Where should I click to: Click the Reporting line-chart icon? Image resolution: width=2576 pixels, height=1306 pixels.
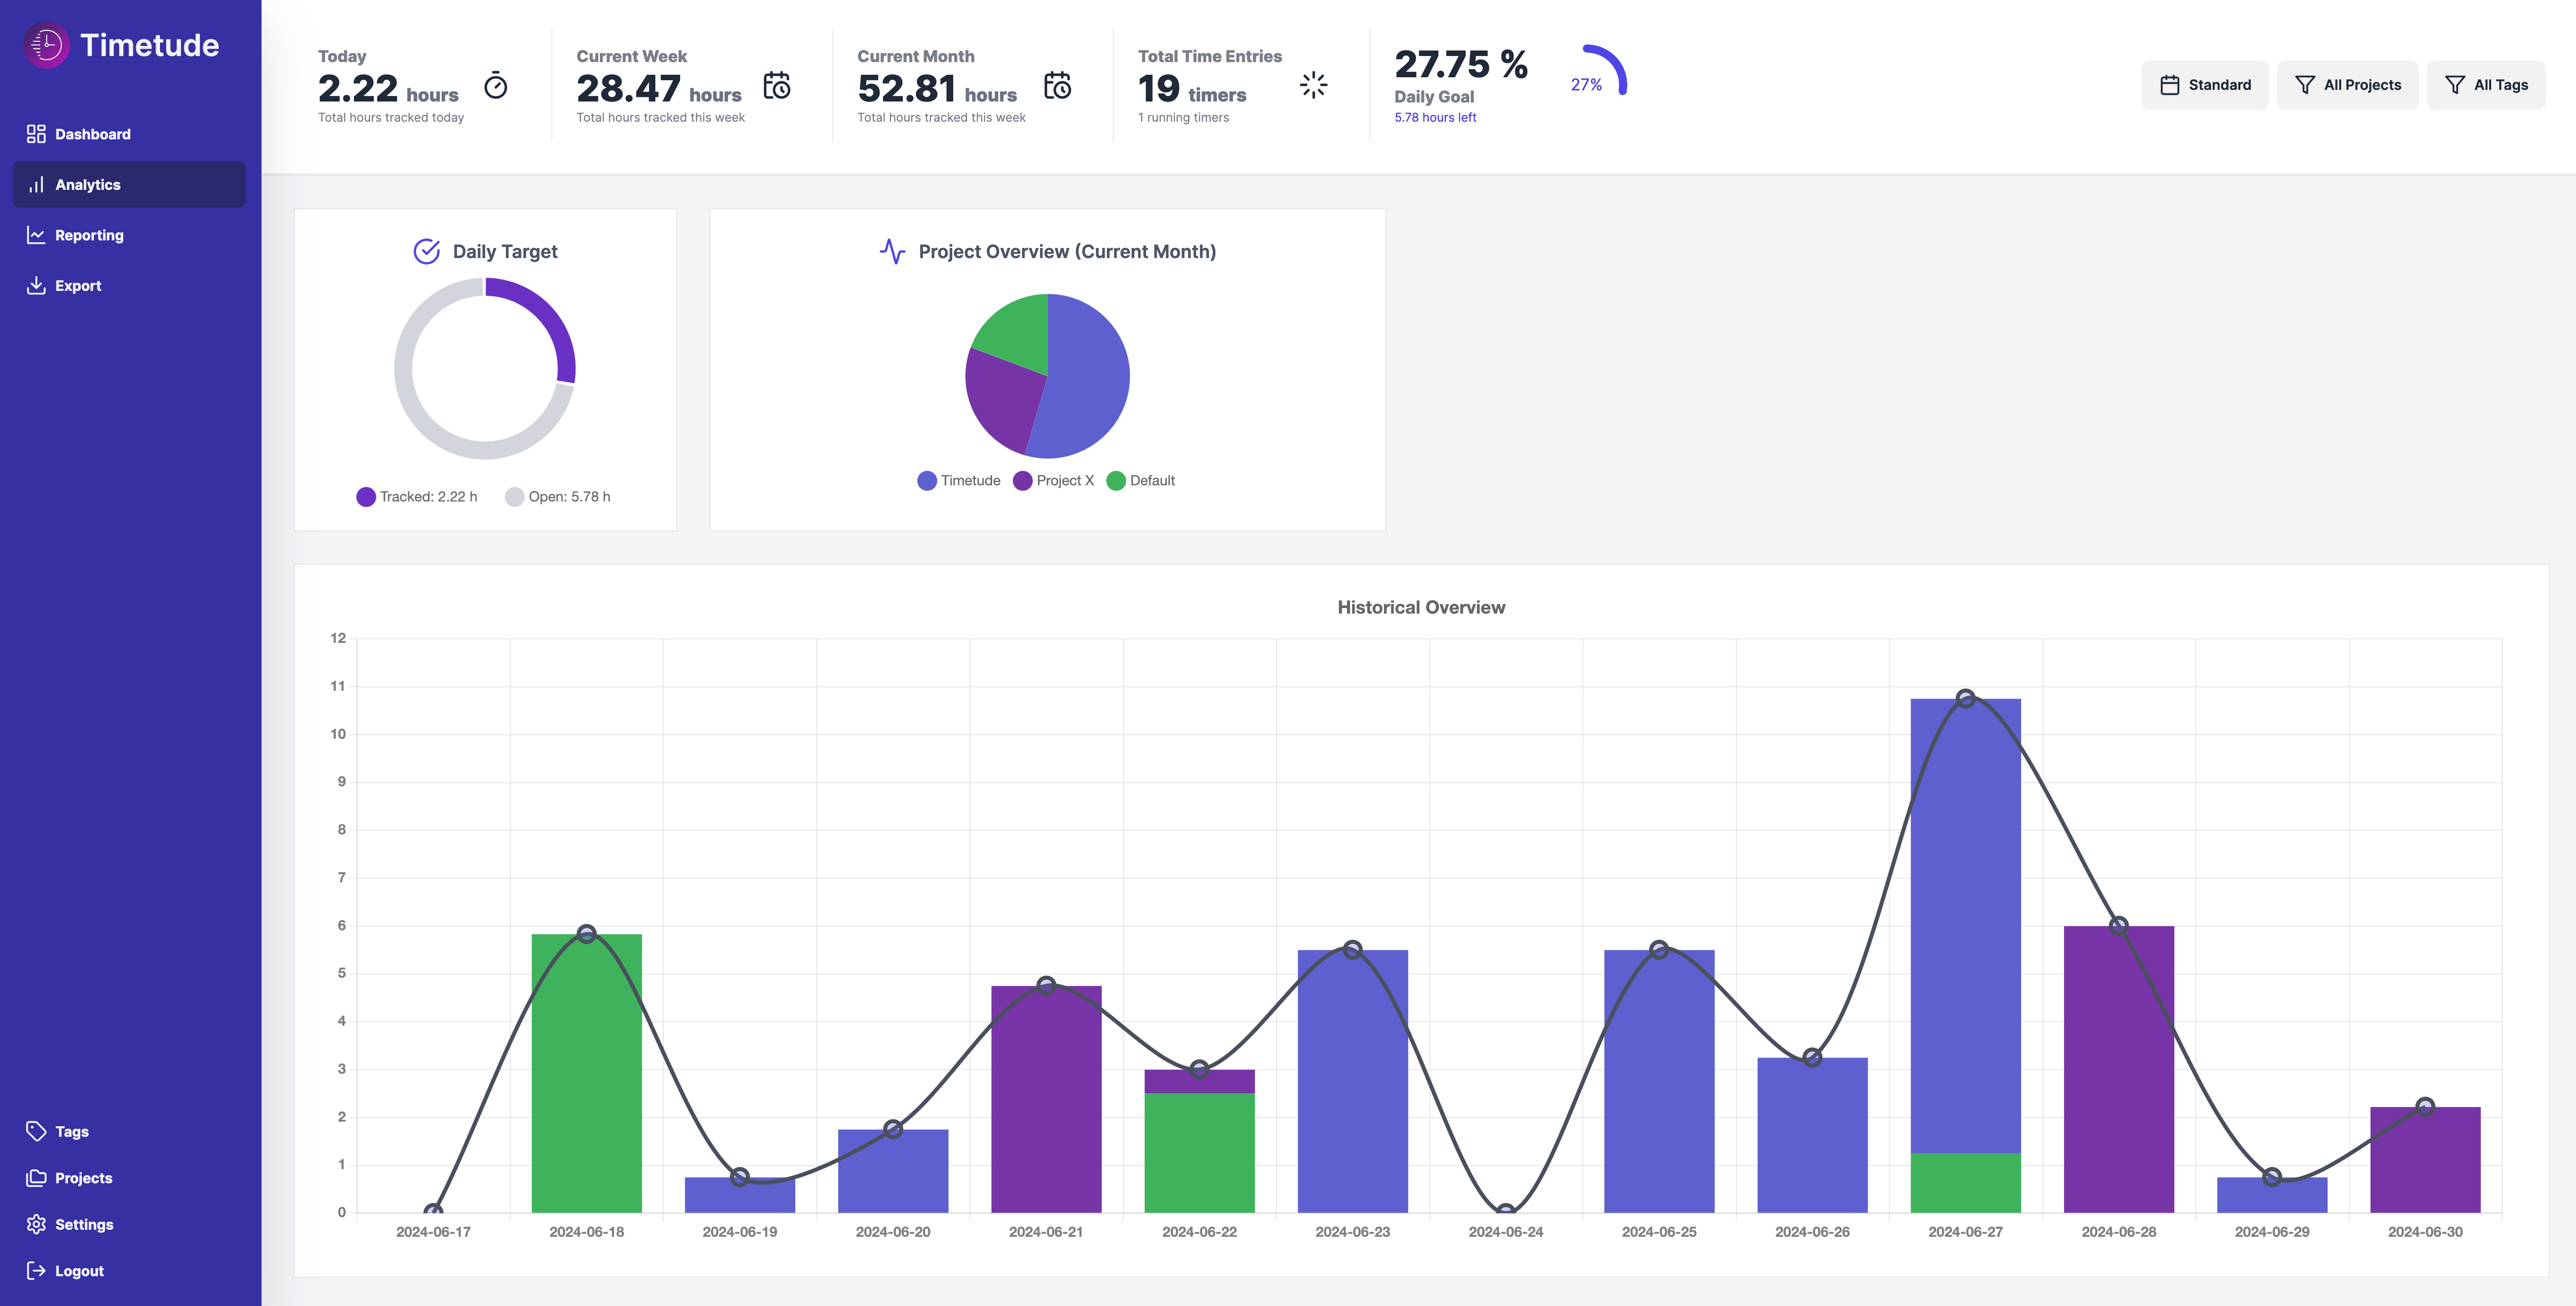tap(36, 235)
